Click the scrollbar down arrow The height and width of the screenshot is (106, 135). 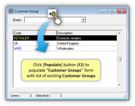pyautogui.click(x=119, y=85)
